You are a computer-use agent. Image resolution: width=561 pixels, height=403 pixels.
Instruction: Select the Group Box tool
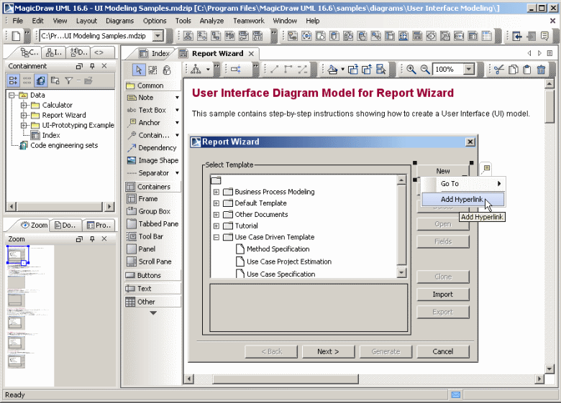click(x=149, y=211)
